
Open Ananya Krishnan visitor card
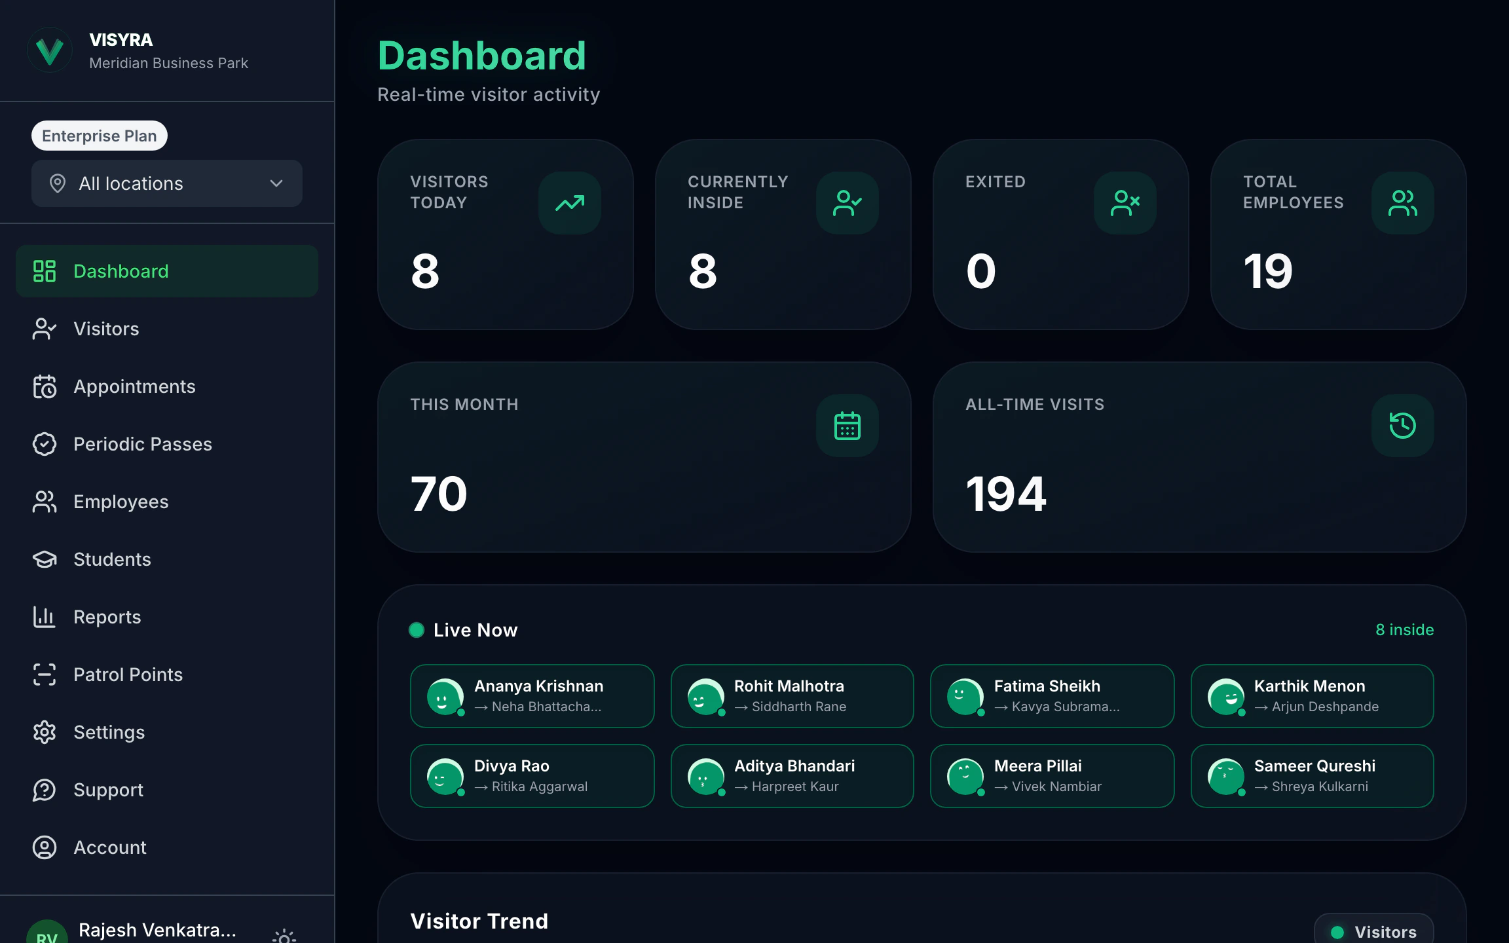[x=532, y=696]
